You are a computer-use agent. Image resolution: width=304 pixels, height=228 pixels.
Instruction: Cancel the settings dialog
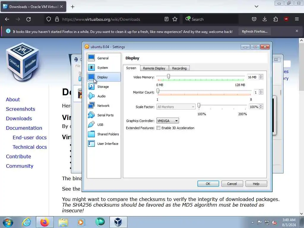click(x=232, y=183)
